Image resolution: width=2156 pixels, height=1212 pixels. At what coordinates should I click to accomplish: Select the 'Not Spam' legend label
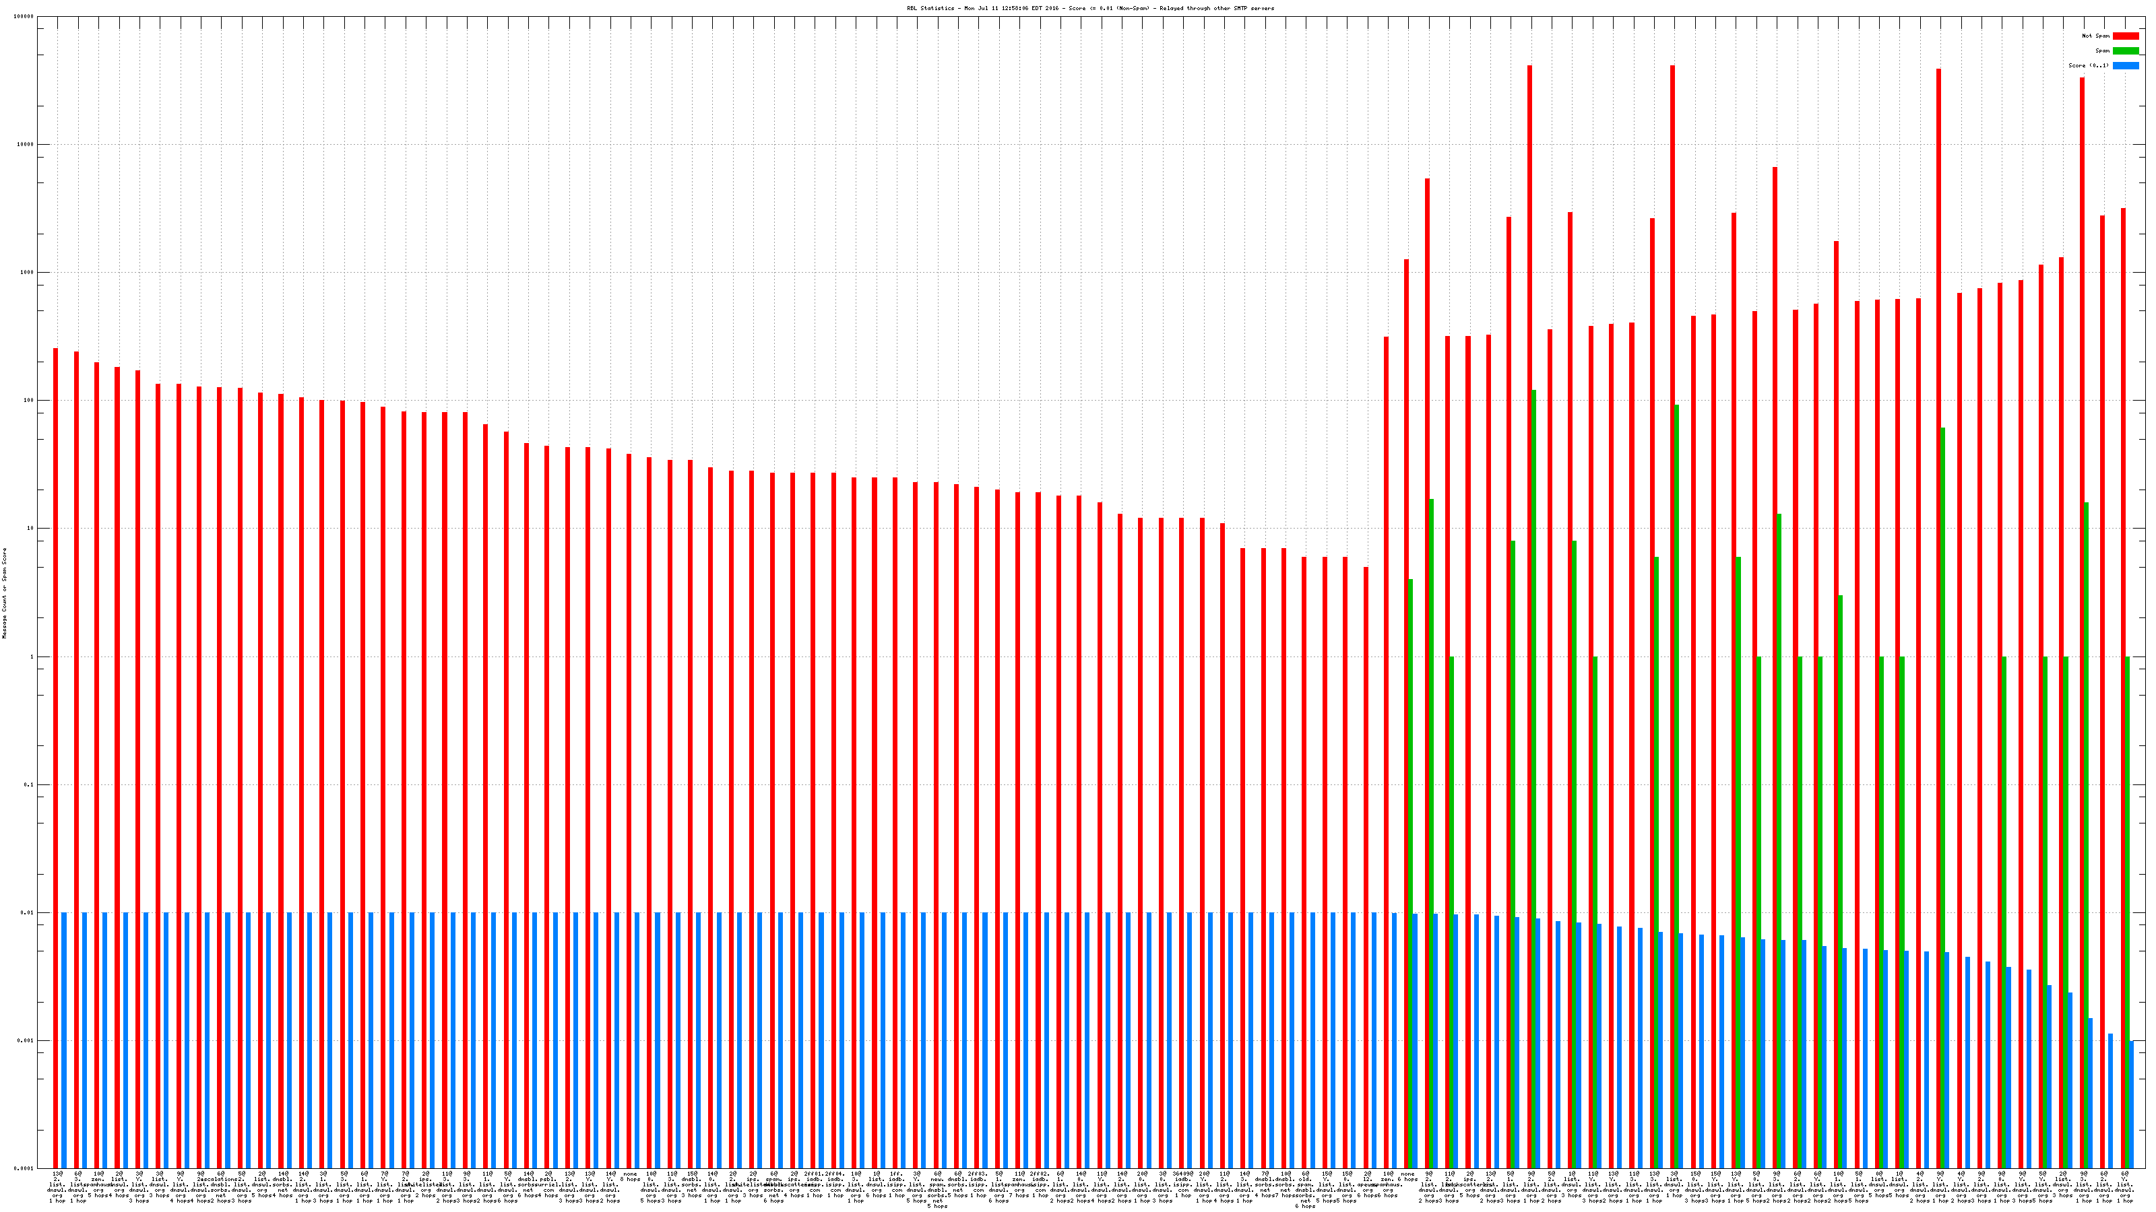(x=2096, y=36)
